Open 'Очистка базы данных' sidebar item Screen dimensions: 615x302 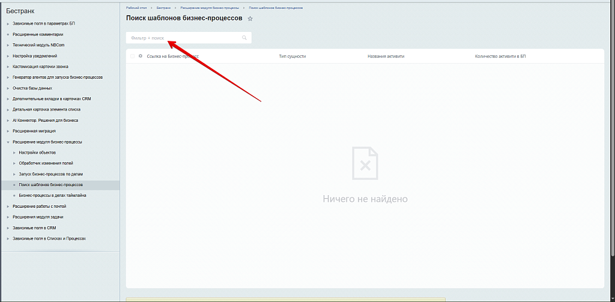click(x=32, y=88)
